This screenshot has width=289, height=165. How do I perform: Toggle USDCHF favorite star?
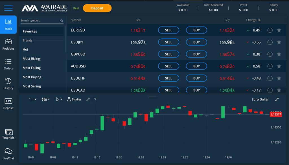pos(279,78)
